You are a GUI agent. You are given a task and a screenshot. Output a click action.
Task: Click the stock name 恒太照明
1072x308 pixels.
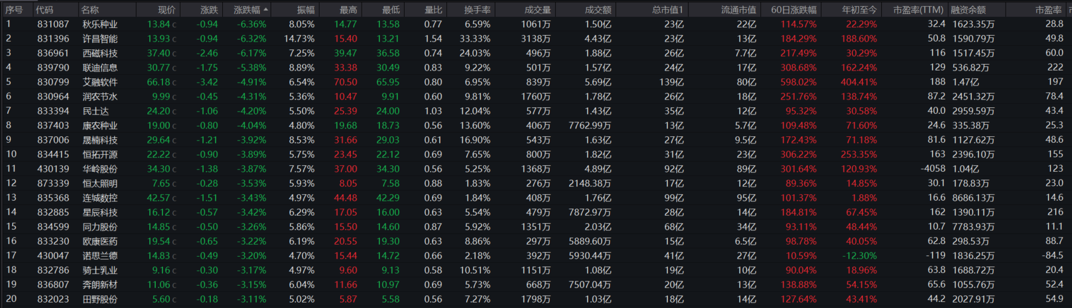click(100, 183)
